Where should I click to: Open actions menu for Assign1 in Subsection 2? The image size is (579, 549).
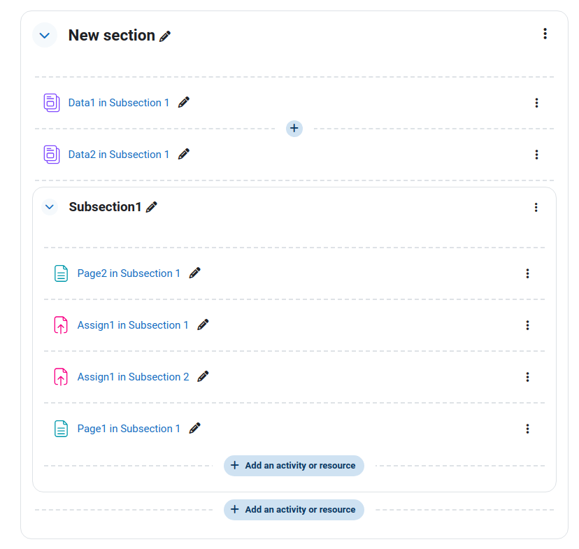click(527, 377)
